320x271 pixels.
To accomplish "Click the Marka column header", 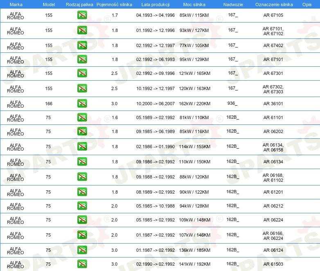I will [x=16, y=5].
